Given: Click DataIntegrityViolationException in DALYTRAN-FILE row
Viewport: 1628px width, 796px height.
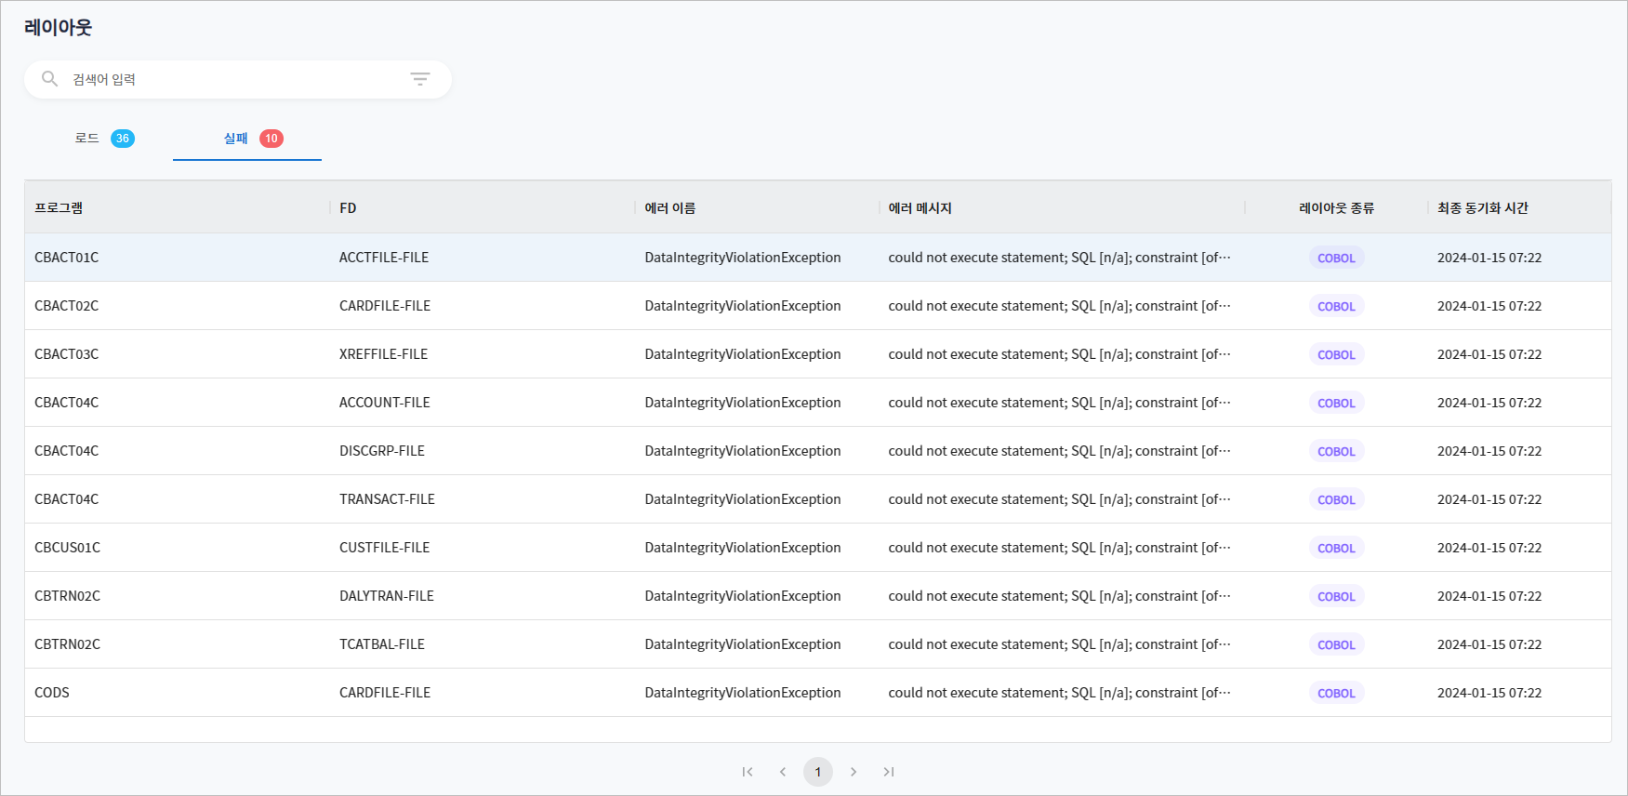Looking at the screenshot, I should (743, 596).
